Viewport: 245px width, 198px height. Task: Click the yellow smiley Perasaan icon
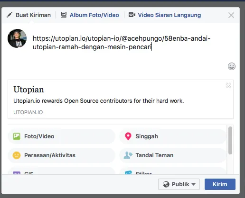click(x=17, y=155)
